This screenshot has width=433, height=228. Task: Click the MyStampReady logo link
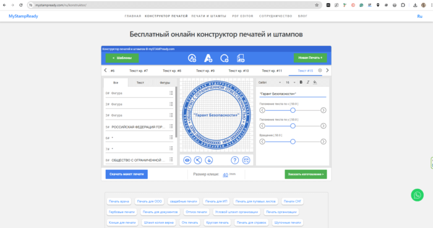(24, 16)
